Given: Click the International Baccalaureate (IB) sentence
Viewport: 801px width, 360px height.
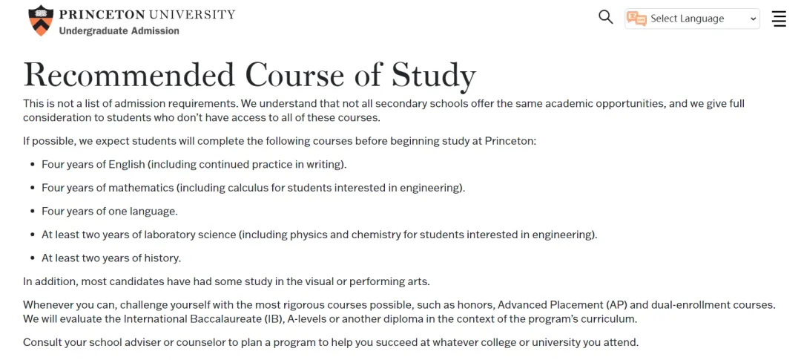Looking at the screenshot, I should tap(331, 319).
